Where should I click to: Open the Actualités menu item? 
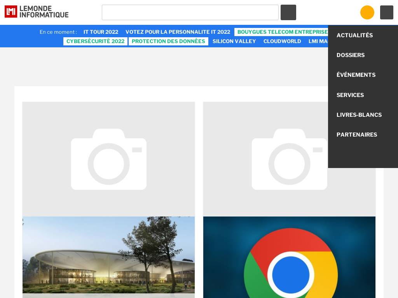tap(354, 35)
